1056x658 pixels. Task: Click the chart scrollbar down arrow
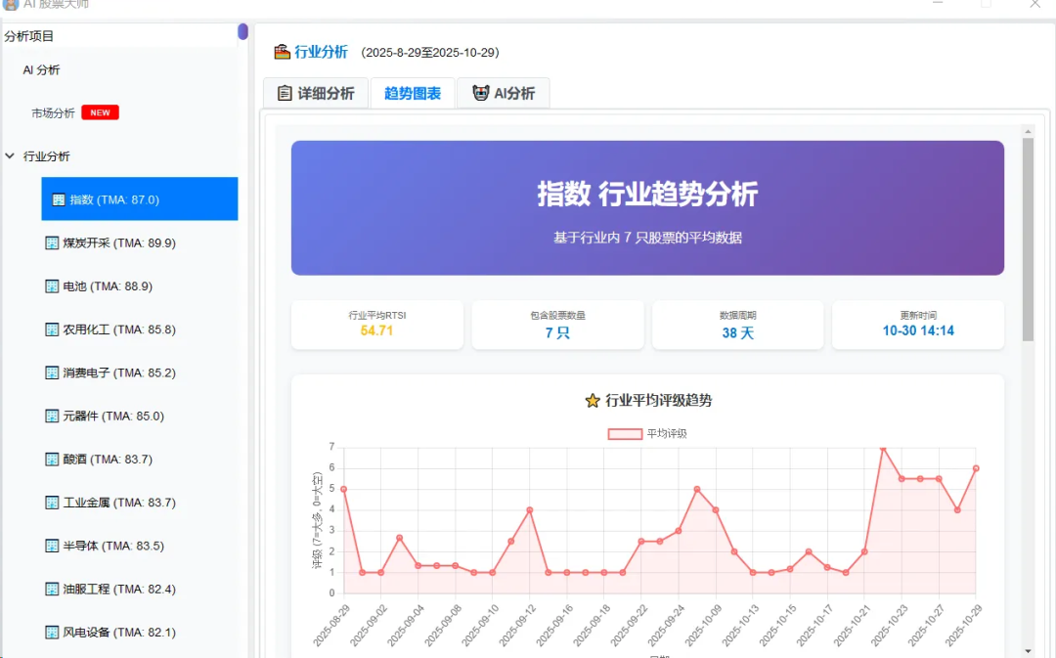(1028, 650)
